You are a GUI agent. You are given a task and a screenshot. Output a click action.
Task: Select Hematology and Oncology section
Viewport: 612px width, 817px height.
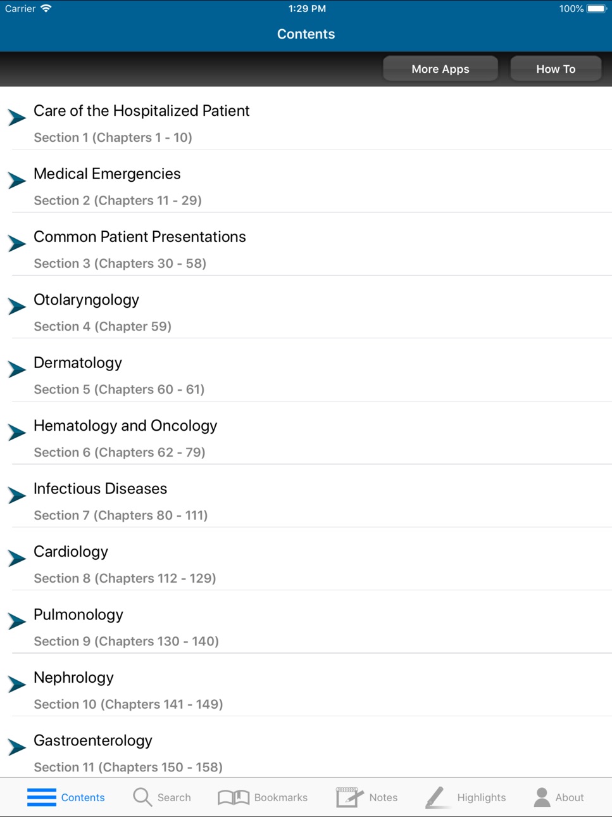point(306,433)
